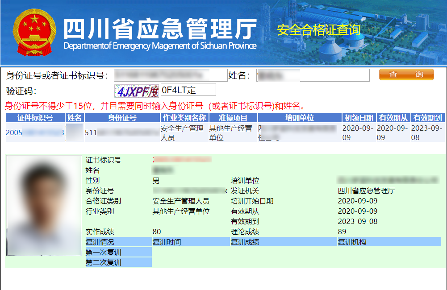447x290 pixels.
Task: Click the verification code input box
Action: point(188,90)
